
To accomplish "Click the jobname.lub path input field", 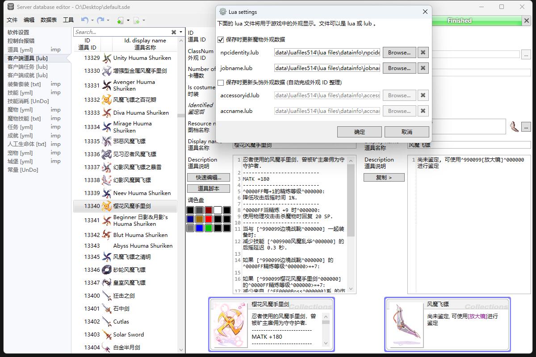I will point(327,68).
